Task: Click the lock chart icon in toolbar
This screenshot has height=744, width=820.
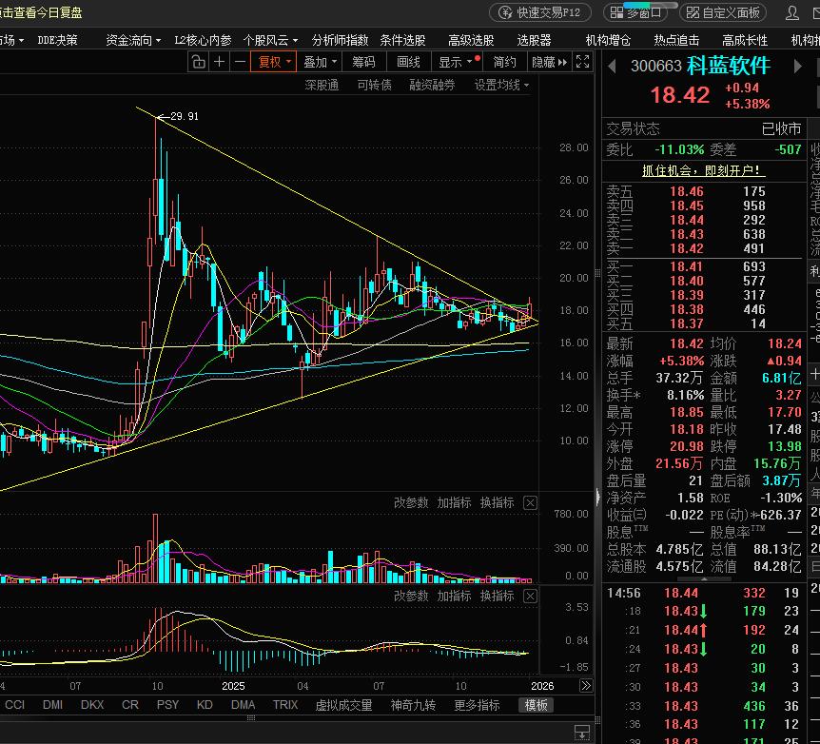Action: [x=198, y=62]
